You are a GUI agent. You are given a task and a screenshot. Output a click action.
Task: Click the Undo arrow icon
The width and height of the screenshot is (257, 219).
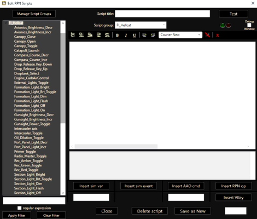click(98, 35)
